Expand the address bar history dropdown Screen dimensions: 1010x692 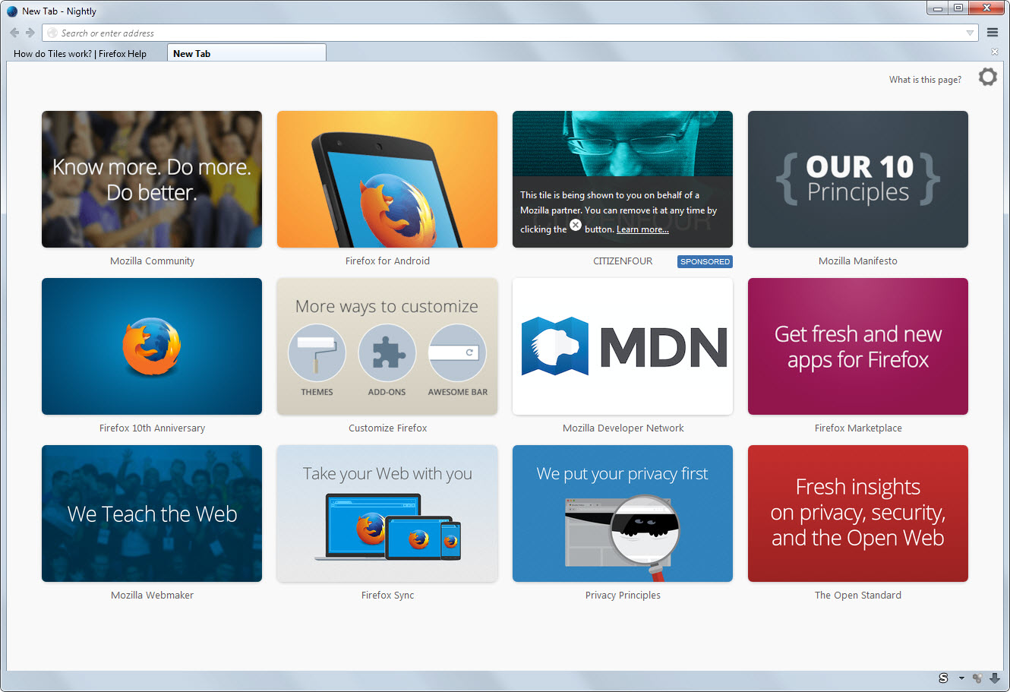click(970, 33)
